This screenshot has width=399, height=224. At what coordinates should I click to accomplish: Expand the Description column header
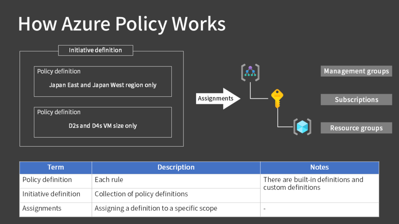[x=176, y=167]
